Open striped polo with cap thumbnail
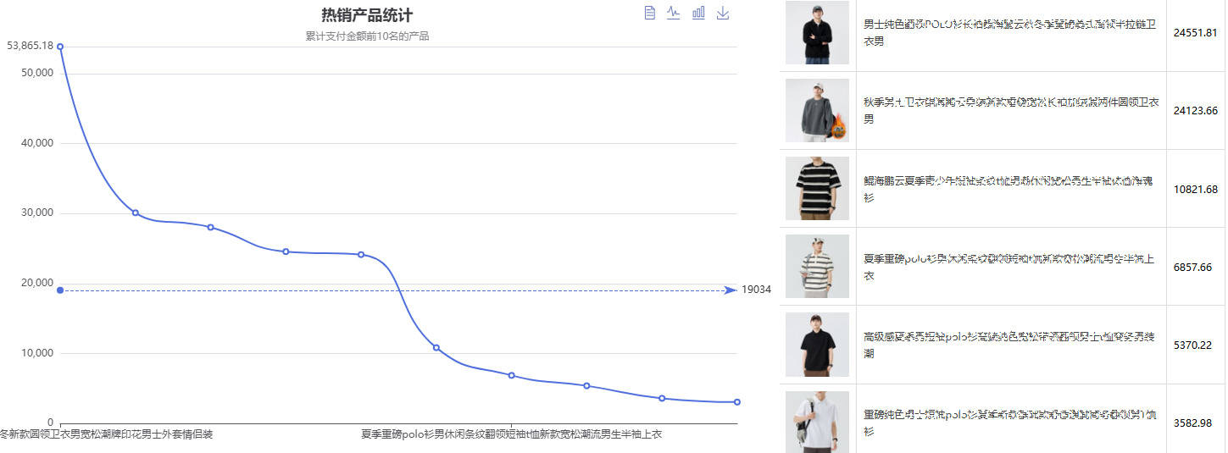The width and height of the screenshot is (1228, 453). tap(817, 267)
